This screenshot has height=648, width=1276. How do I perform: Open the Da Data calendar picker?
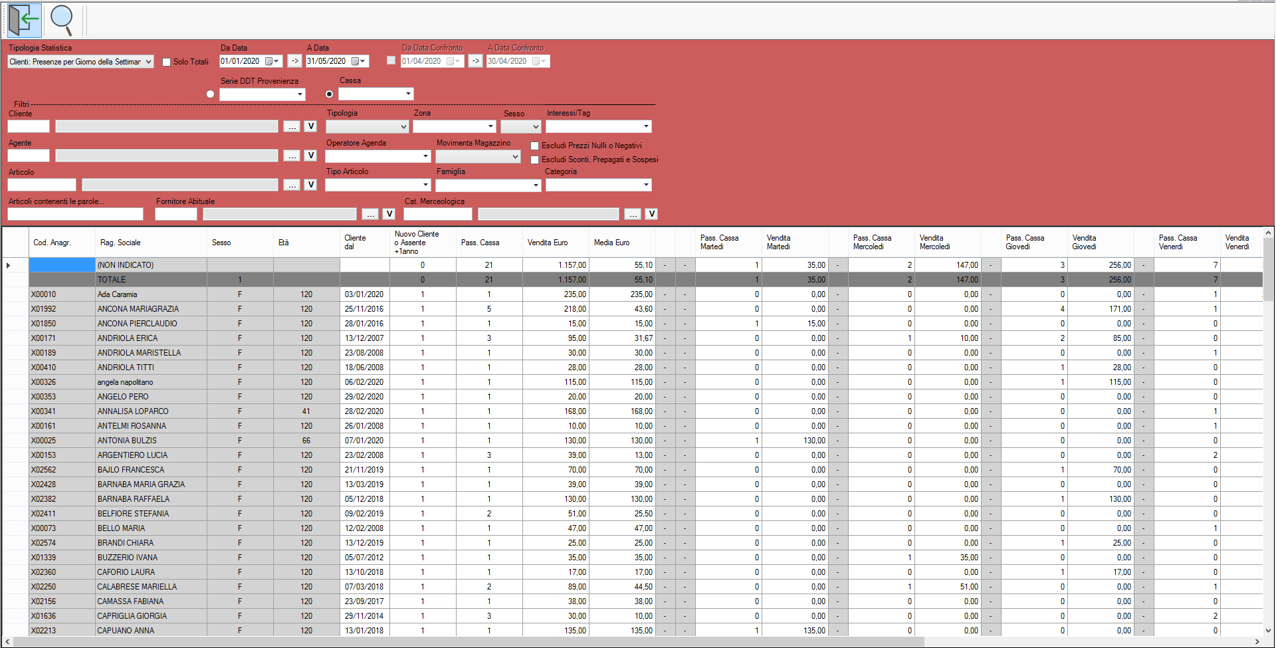tap(272, 61)
